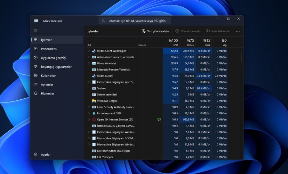Viewport: 288px width, 174px height.
Task: Click the Steam (32 bit) process icon
Action: 94,76
